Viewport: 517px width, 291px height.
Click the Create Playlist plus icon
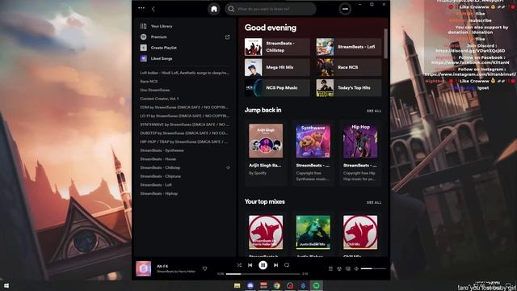tap(144, 48)
